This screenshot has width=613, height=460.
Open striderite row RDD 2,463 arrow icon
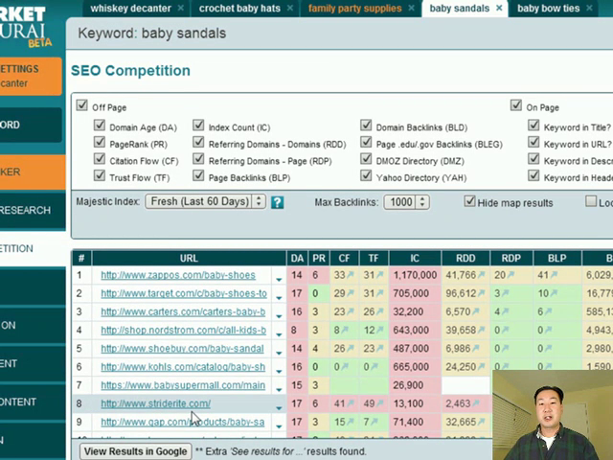(475, 403)
